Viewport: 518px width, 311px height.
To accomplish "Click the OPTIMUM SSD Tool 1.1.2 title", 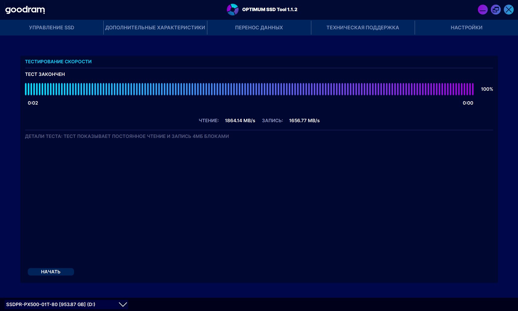I will pos(270,10).
